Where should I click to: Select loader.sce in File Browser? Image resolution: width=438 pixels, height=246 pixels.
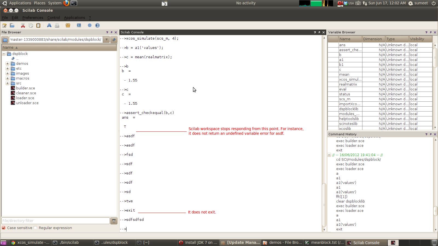click(25, 98)
